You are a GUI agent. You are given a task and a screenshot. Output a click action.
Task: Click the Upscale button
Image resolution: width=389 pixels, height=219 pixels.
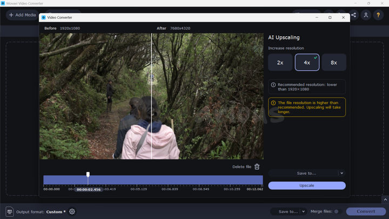[x=307, y=185]
